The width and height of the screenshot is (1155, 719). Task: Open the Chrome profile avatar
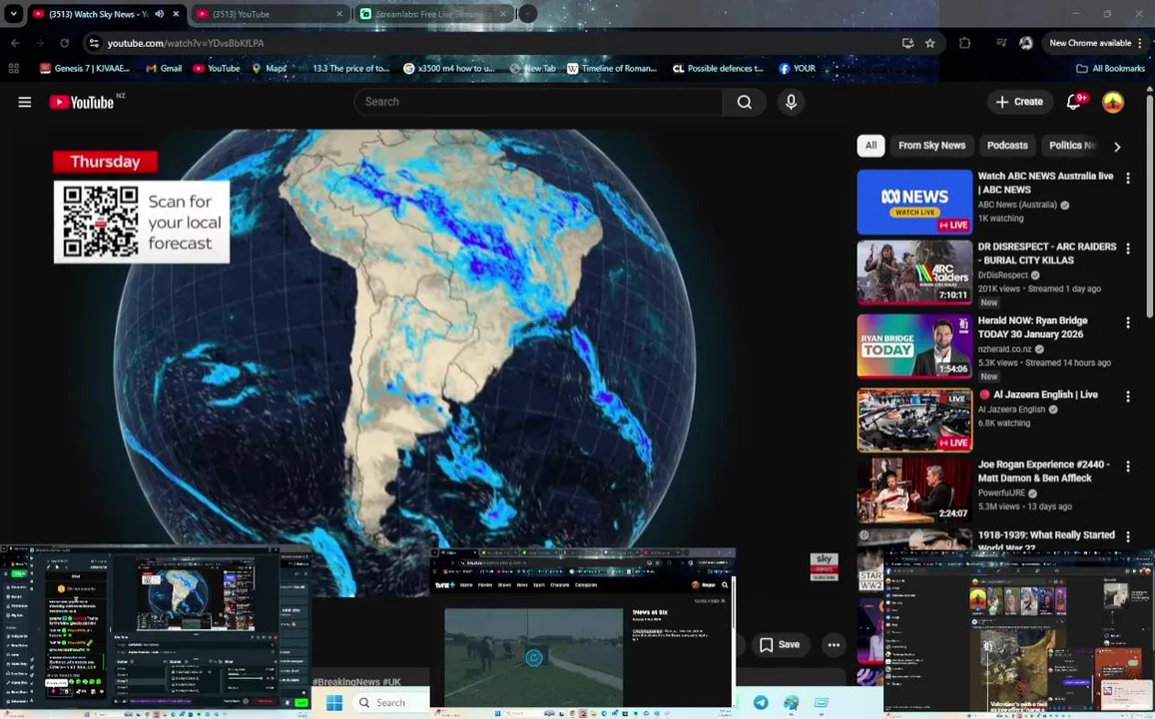click(x=1026, y=43)
